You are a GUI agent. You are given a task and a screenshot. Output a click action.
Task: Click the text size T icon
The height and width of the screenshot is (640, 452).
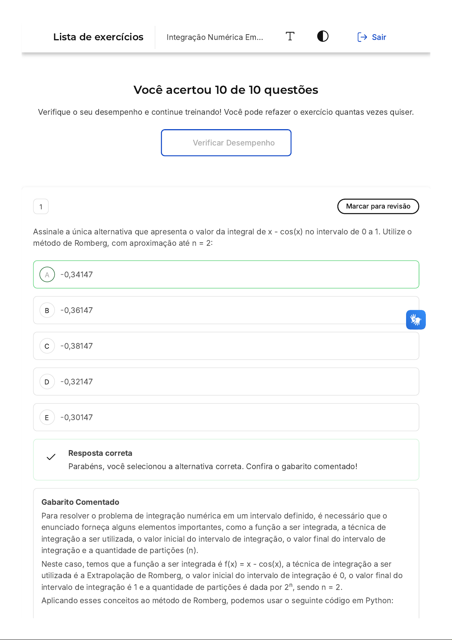coord(290,36)
